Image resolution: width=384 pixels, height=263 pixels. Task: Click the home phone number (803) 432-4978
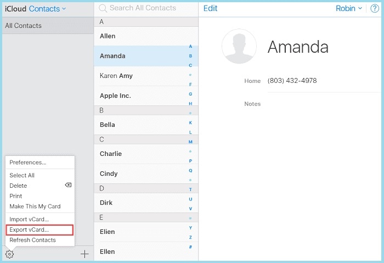coord(292,81)
